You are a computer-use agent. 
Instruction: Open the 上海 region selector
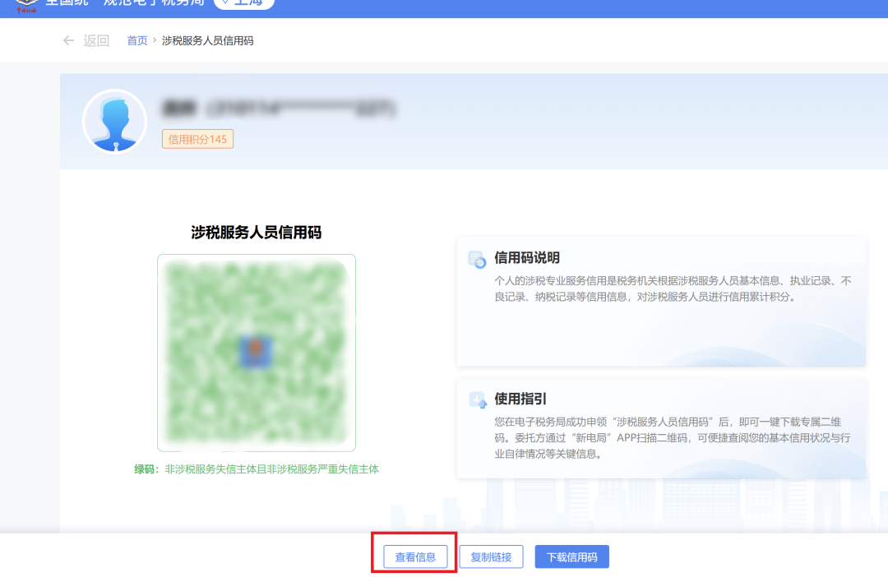(244, 4)
